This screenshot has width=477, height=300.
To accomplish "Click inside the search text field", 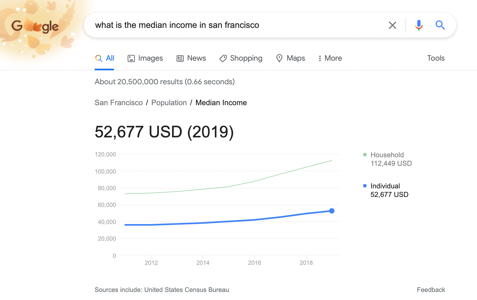I will tap(237, 25).
